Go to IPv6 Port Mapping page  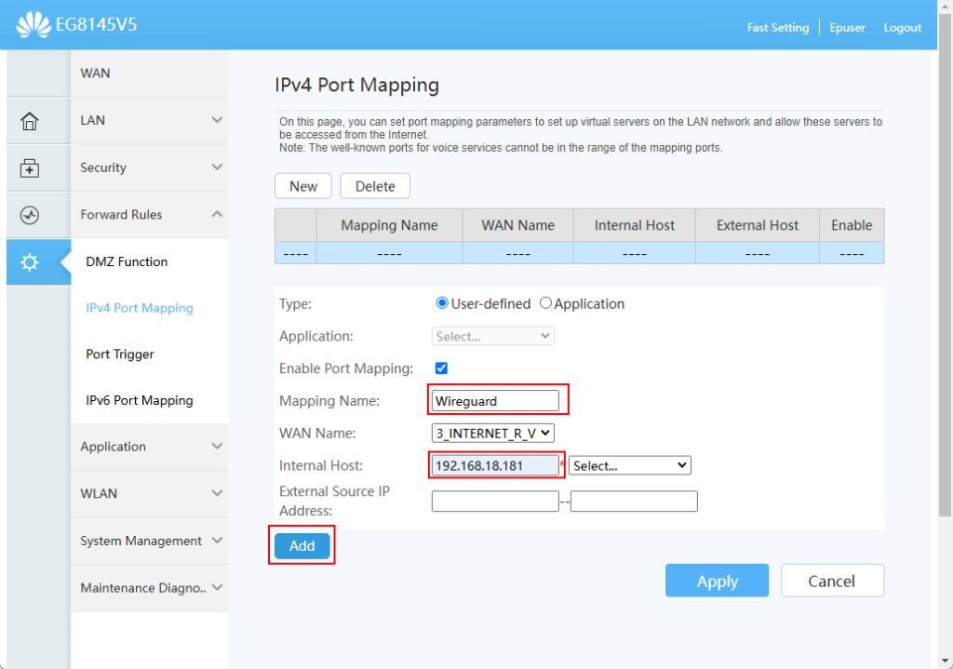coord(140,400)
